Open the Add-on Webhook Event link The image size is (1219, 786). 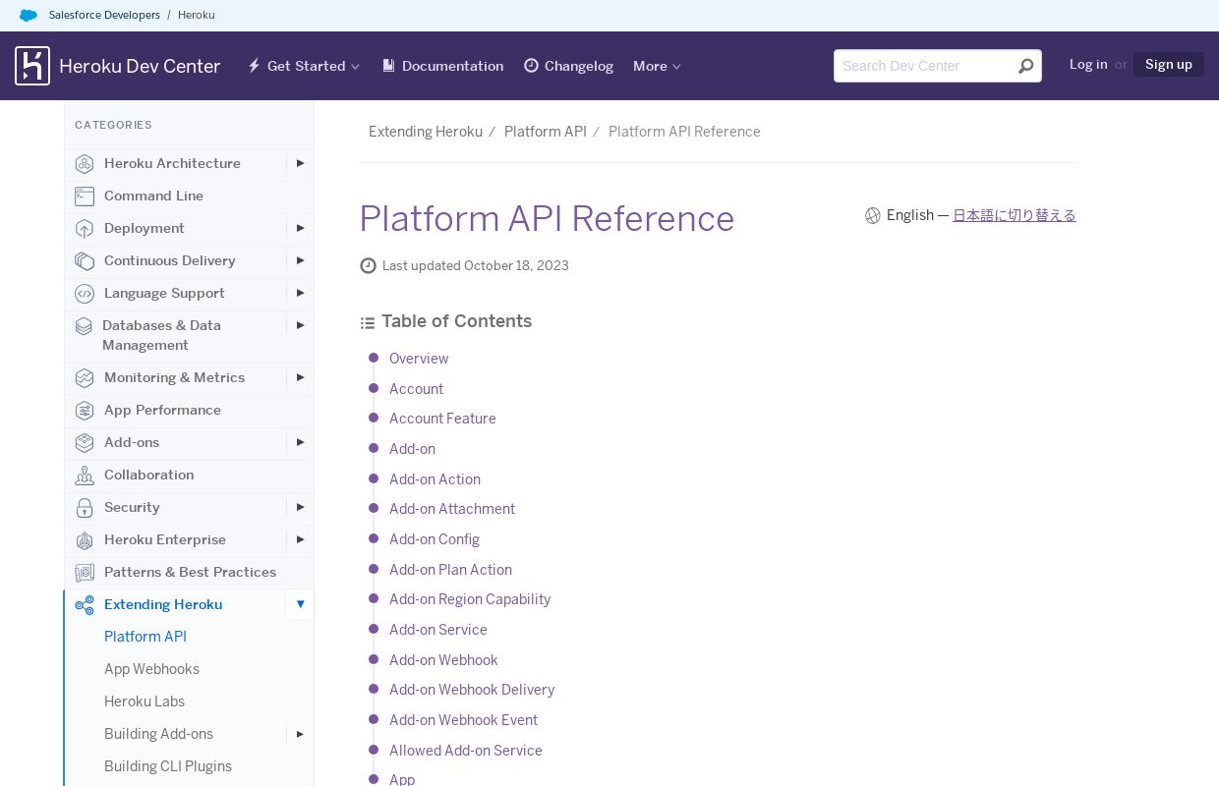click(463, 720)
